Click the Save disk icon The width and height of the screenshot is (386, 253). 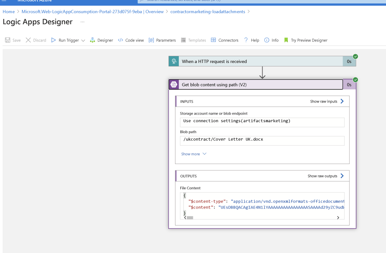(x=8, y=40)
